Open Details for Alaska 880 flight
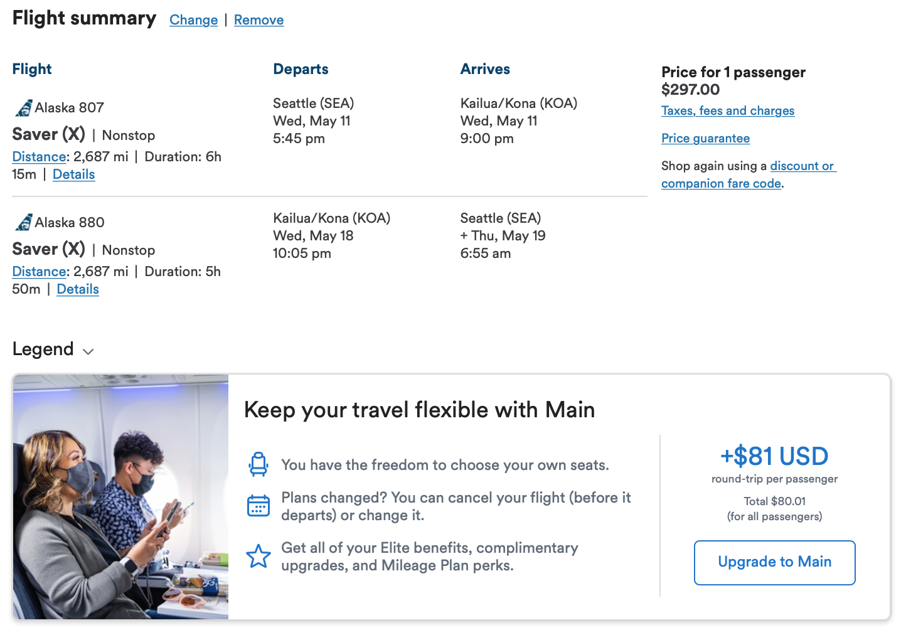The width and height of the screenshot is (906, 635). [x=78, y=289]
